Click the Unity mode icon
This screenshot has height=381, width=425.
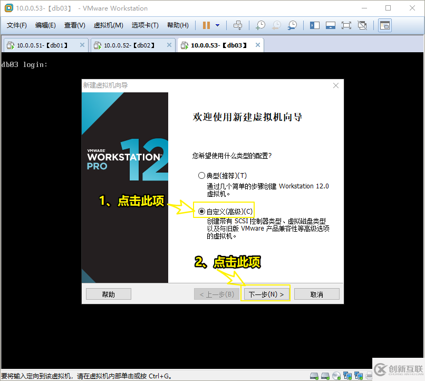362,25
